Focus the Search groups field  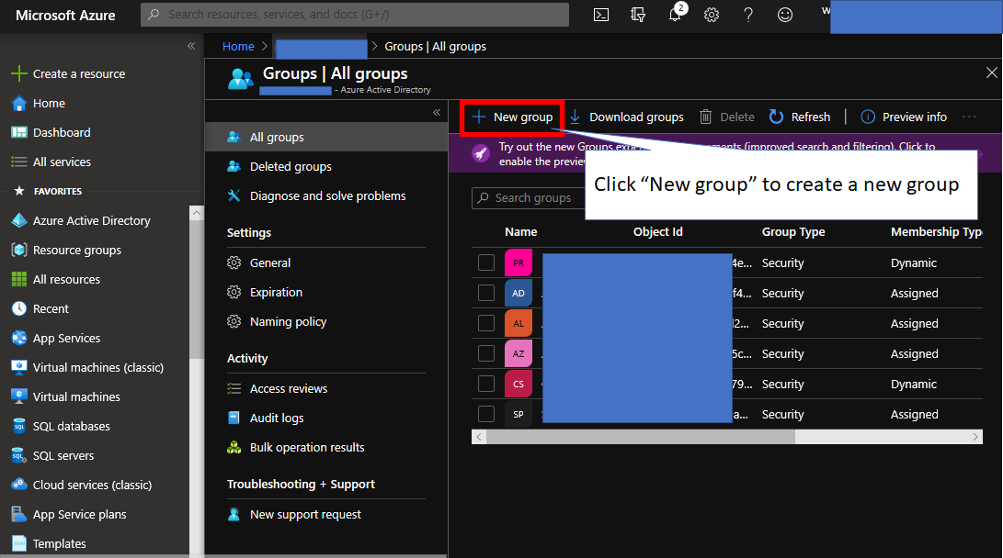pos(529,198)
